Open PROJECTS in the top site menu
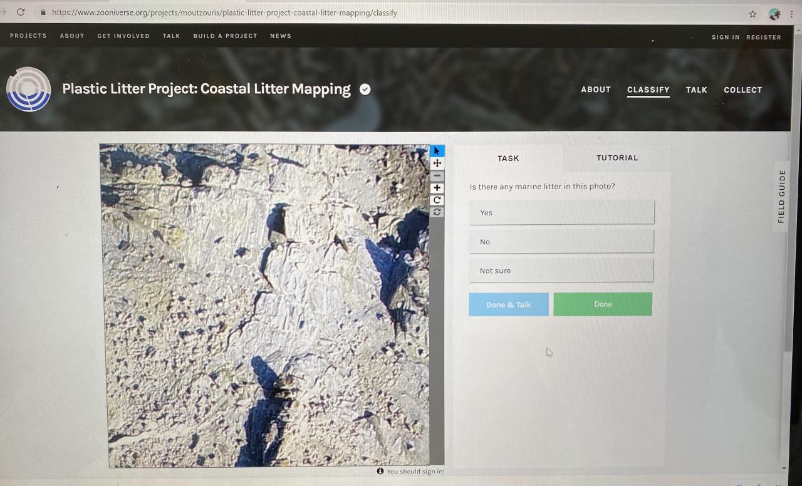Image resolution: width=802 pixels, height=486 pixels. pyautogui.click(x=28, y=36)
